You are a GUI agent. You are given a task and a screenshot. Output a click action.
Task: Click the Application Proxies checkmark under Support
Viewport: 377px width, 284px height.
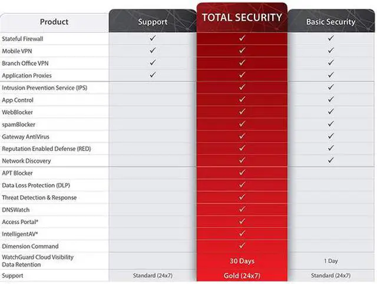point(153,75)
